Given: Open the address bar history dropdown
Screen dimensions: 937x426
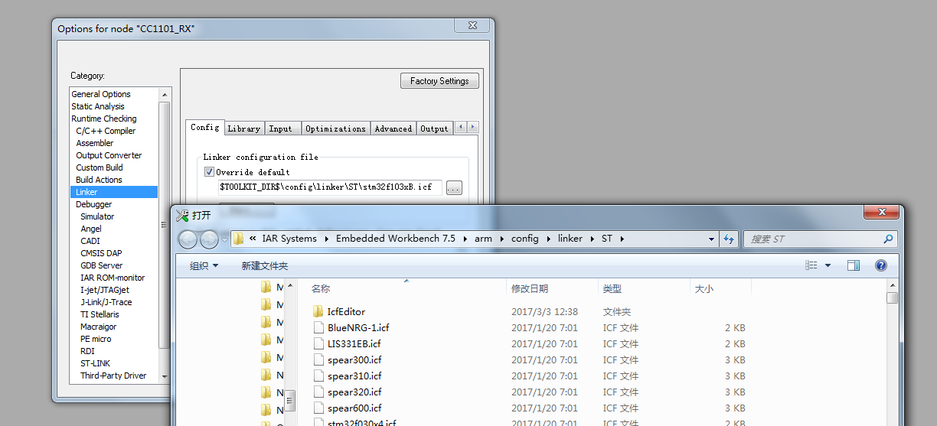Looking at the screenshot, I should pos(712,239).
